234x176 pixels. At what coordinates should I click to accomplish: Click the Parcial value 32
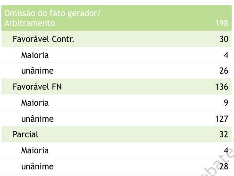[224, 134]
